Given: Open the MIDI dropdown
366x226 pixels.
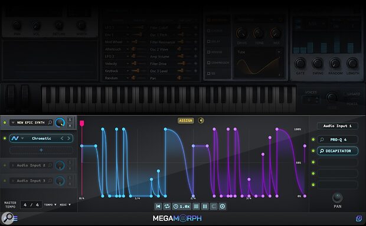Looking at the screenshot, I should 65,205.
